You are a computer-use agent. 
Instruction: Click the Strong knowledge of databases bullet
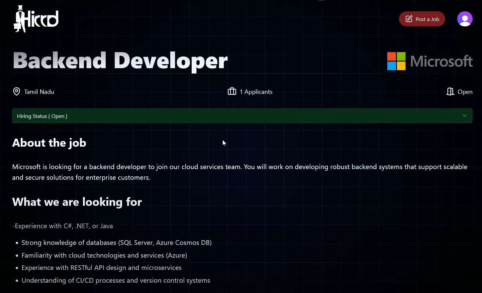tap(116, 243)
